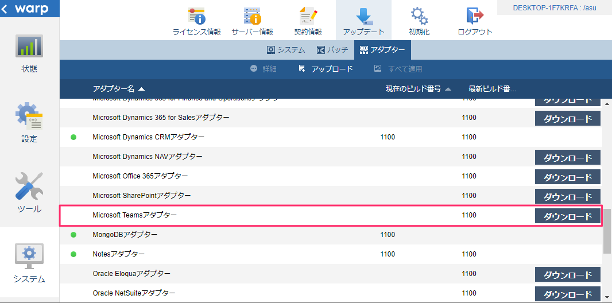Open the 契約情報 contract info icon
Screen dimensions: 612x303
308,17
